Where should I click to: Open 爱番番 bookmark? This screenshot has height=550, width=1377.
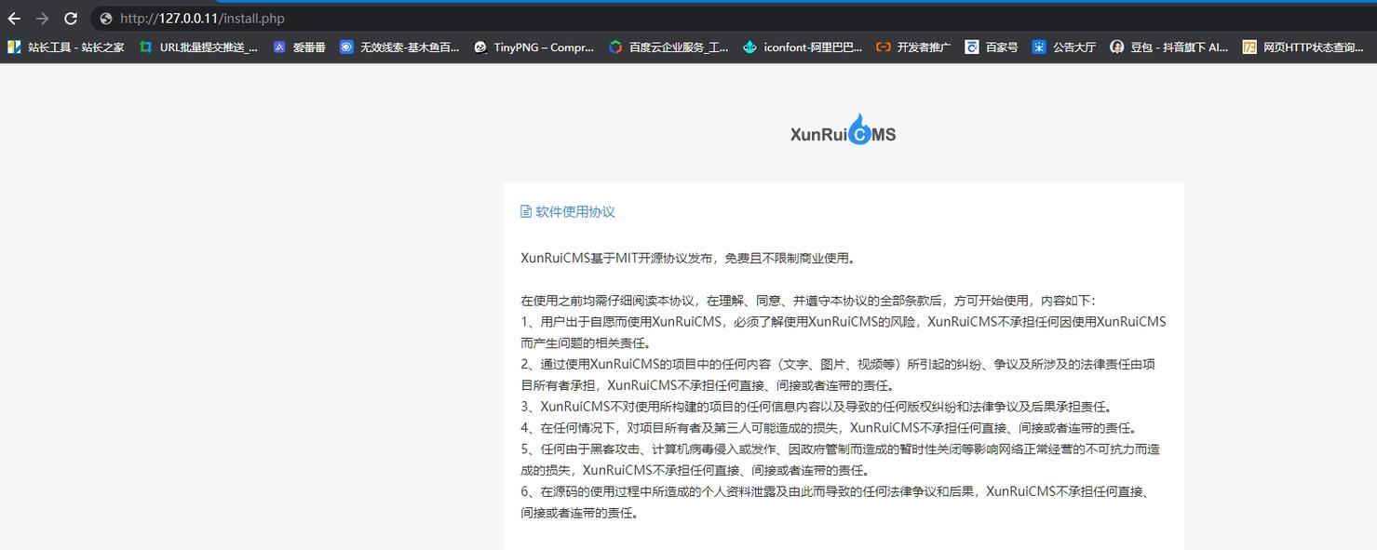(x=299, y=47)
